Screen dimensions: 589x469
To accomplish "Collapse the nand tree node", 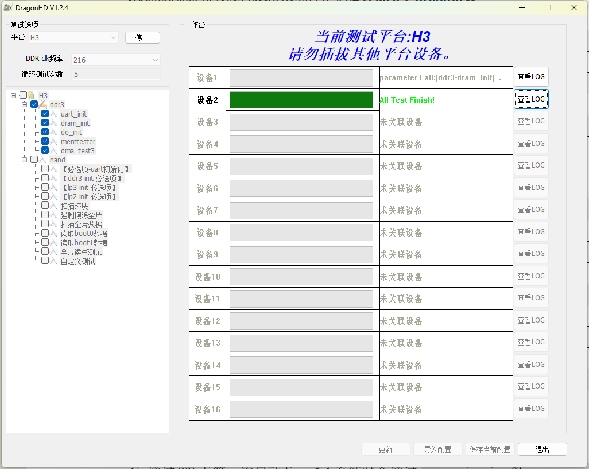I will click(x=25, y=160).
